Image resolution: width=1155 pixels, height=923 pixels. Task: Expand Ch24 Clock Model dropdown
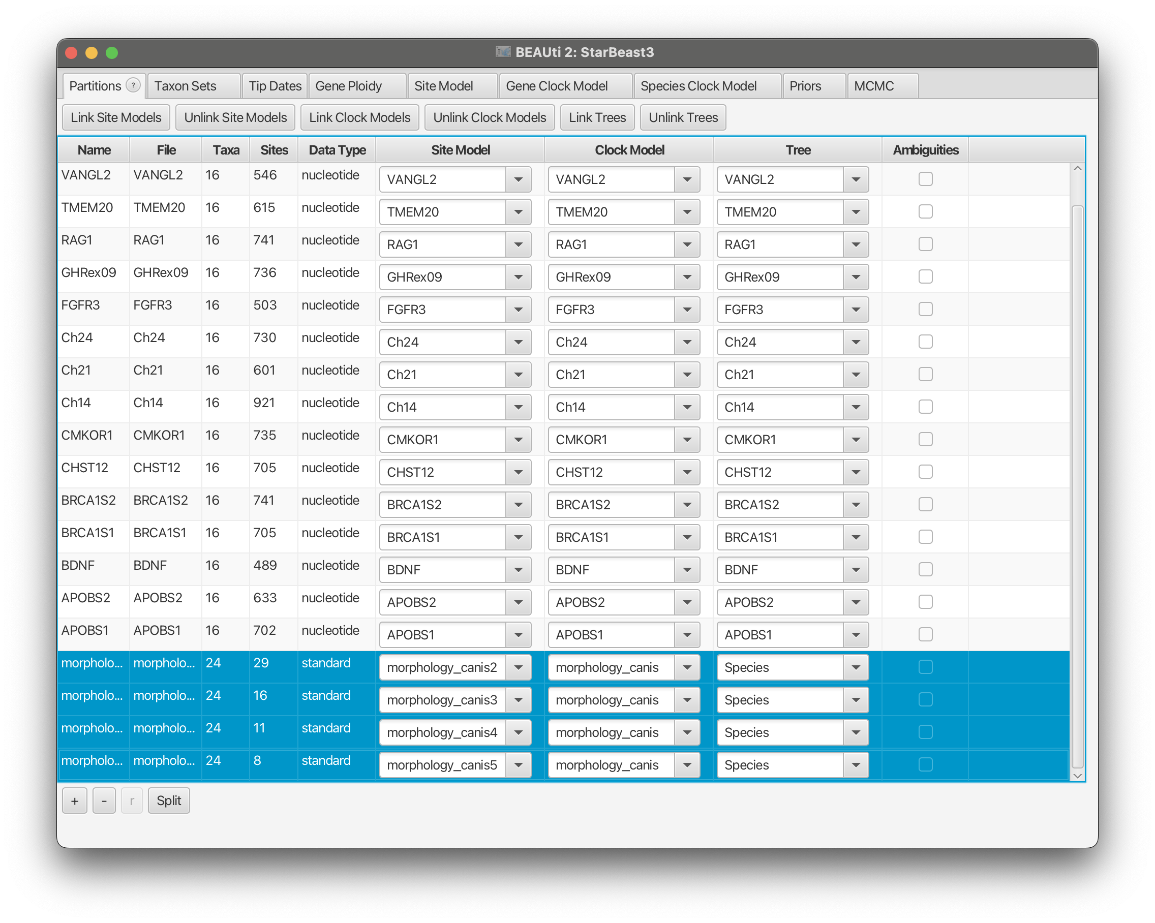coord(687,342)
